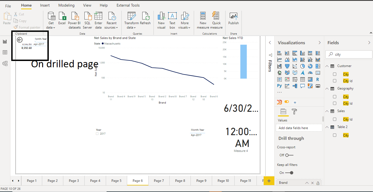Tick the 2017 Year slicer checkbox
Viewport: 373px width, 192px height.
pos(97,134)
